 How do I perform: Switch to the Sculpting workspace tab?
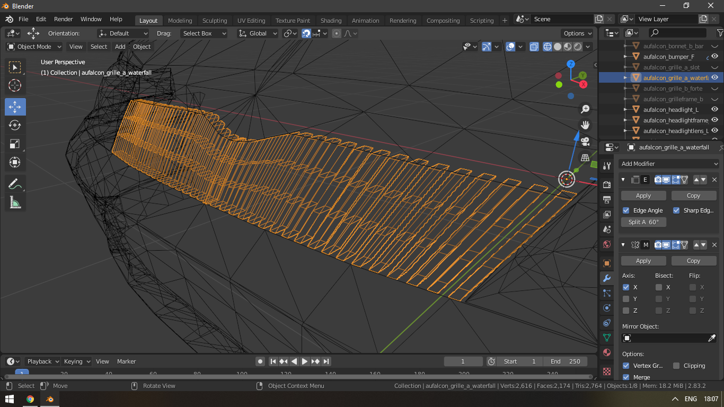coord(215,21)
